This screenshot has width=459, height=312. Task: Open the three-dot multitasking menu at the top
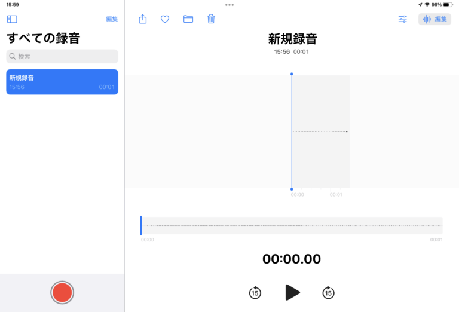229,5
